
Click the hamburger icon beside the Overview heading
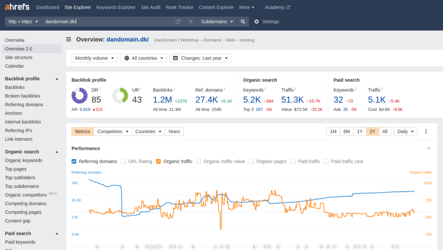click(68, 39)
